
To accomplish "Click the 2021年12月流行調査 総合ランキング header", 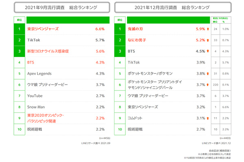I will point(173,7).
